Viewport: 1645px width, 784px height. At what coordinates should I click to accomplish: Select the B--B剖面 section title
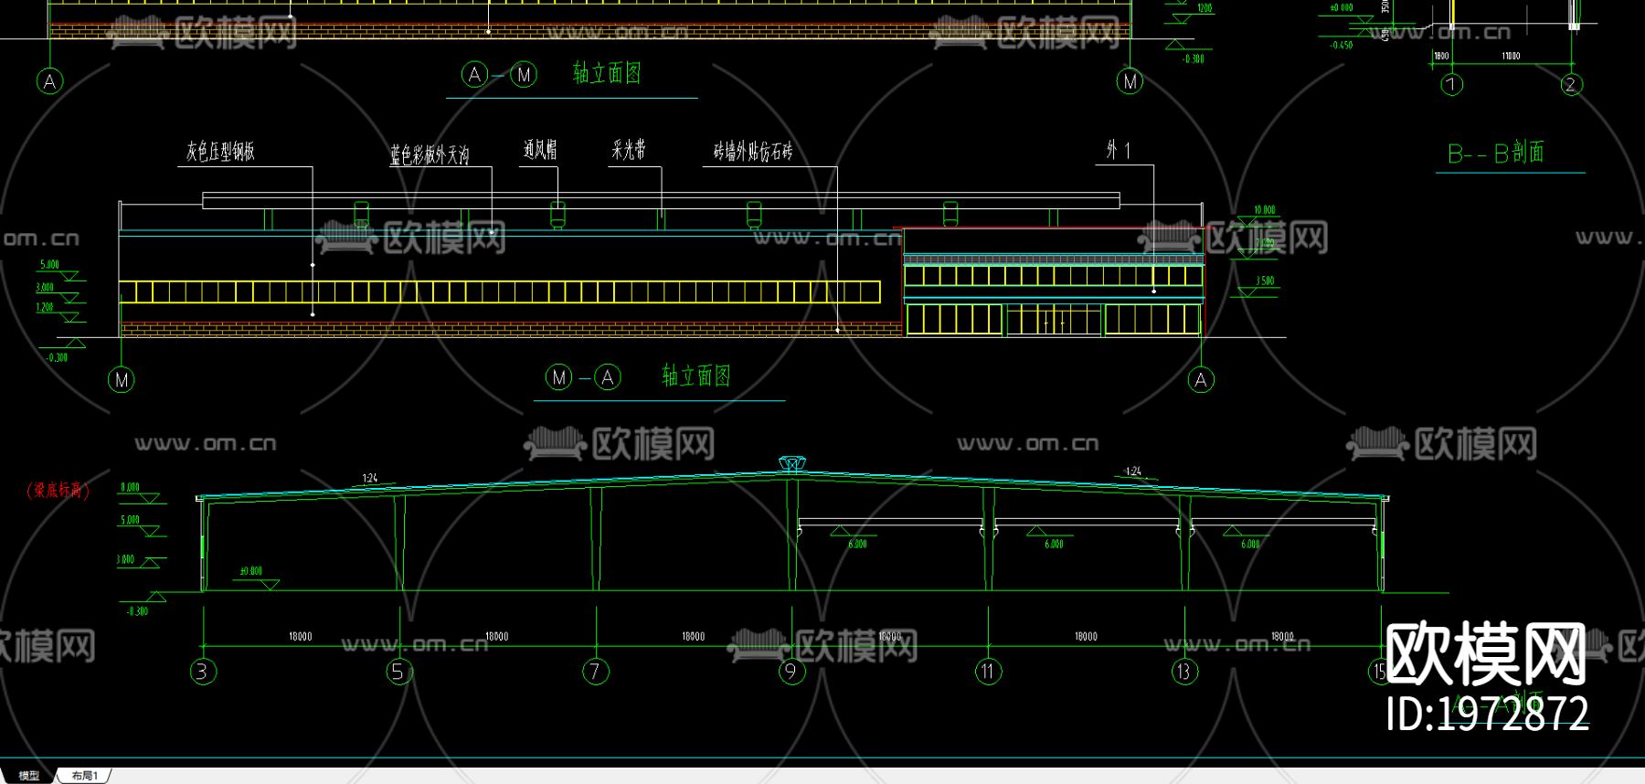coord(1496,153)
